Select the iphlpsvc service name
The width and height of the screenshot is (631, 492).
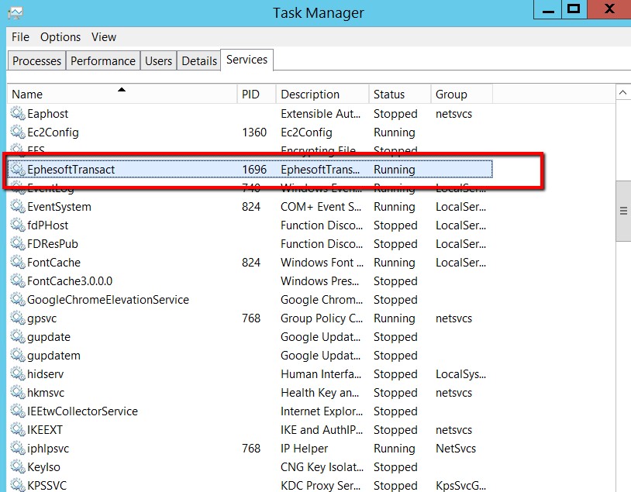tap(48, 449)
